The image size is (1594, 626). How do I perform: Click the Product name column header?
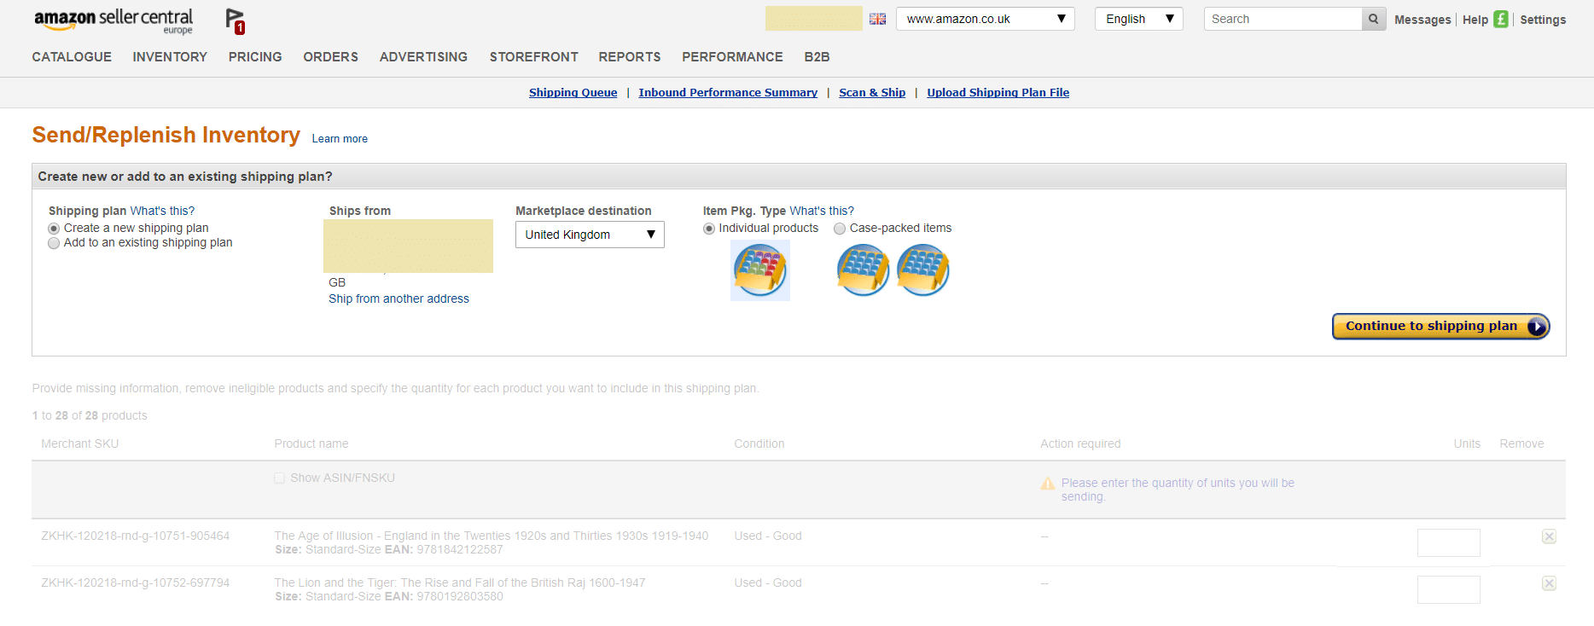311,443
